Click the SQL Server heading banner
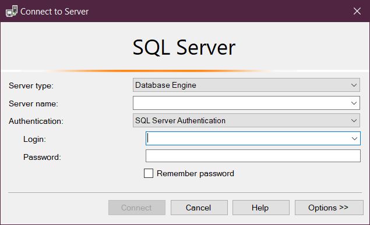Image resolution: width=370 pixels, height=225 pixels. click(x=184, y=47)
